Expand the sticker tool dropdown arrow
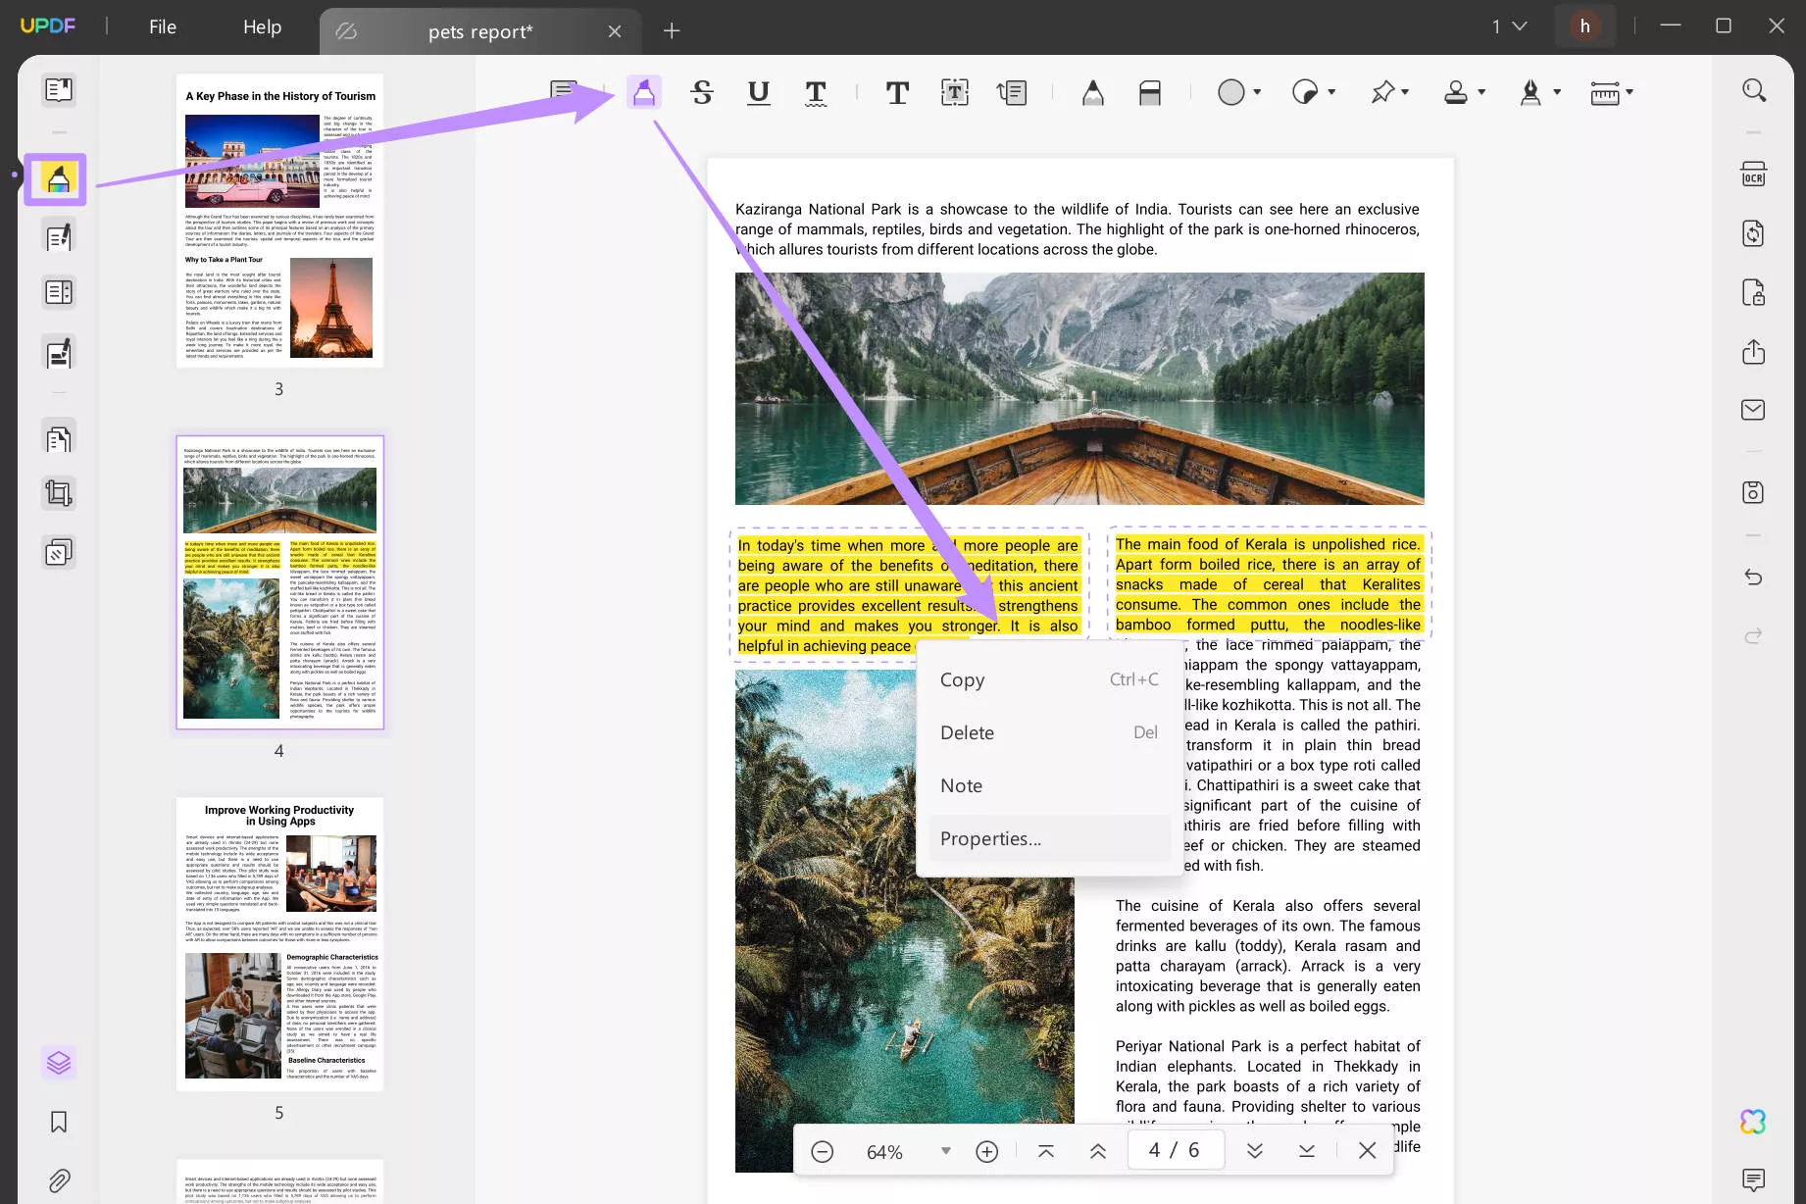Screen dimensions: 1806x1204 click(1331, 92)
